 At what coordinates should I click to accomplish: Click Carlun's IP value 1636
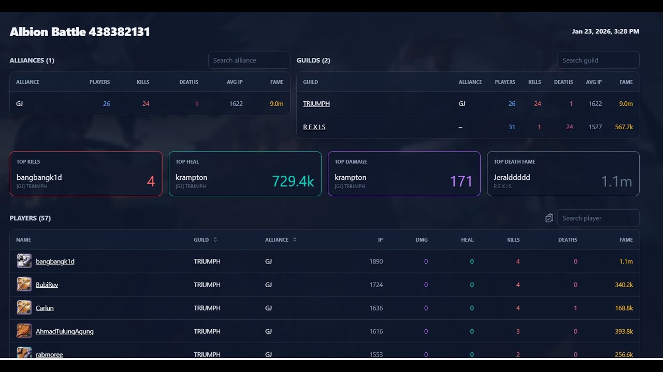[x=376, y=308]
